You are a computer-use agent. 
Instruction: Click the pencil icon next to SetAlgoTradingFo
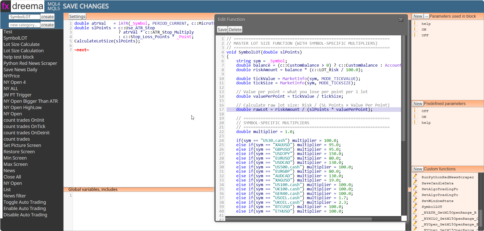coord(415,189)
